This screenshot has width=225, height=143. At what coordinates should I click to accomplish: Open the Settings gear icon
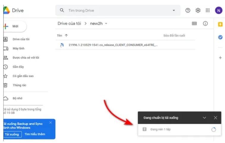[x=198, y=10]
